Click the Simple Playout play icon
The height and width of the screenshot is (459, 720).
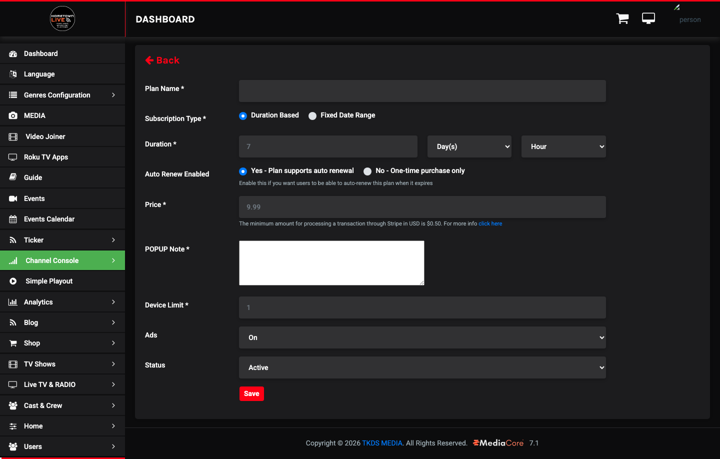tap(13, 281)
